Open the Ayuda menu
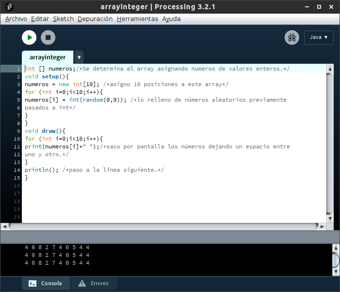Image resolution: width=340 pixels, height=292 pixels. tap(171, 19)
